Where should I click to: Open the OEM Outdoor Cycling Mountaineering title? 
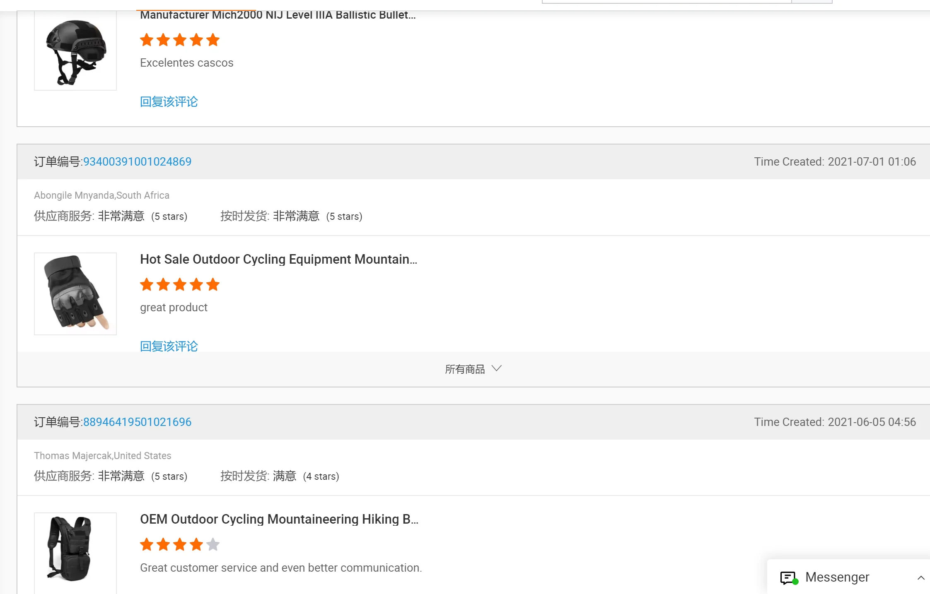pos(279,519)
